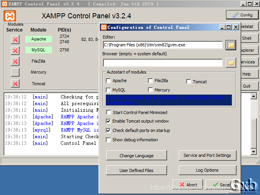260x195 pixels.
Task: Enable FileZilla autostart checkbox
Action: [x=150, y=81]
